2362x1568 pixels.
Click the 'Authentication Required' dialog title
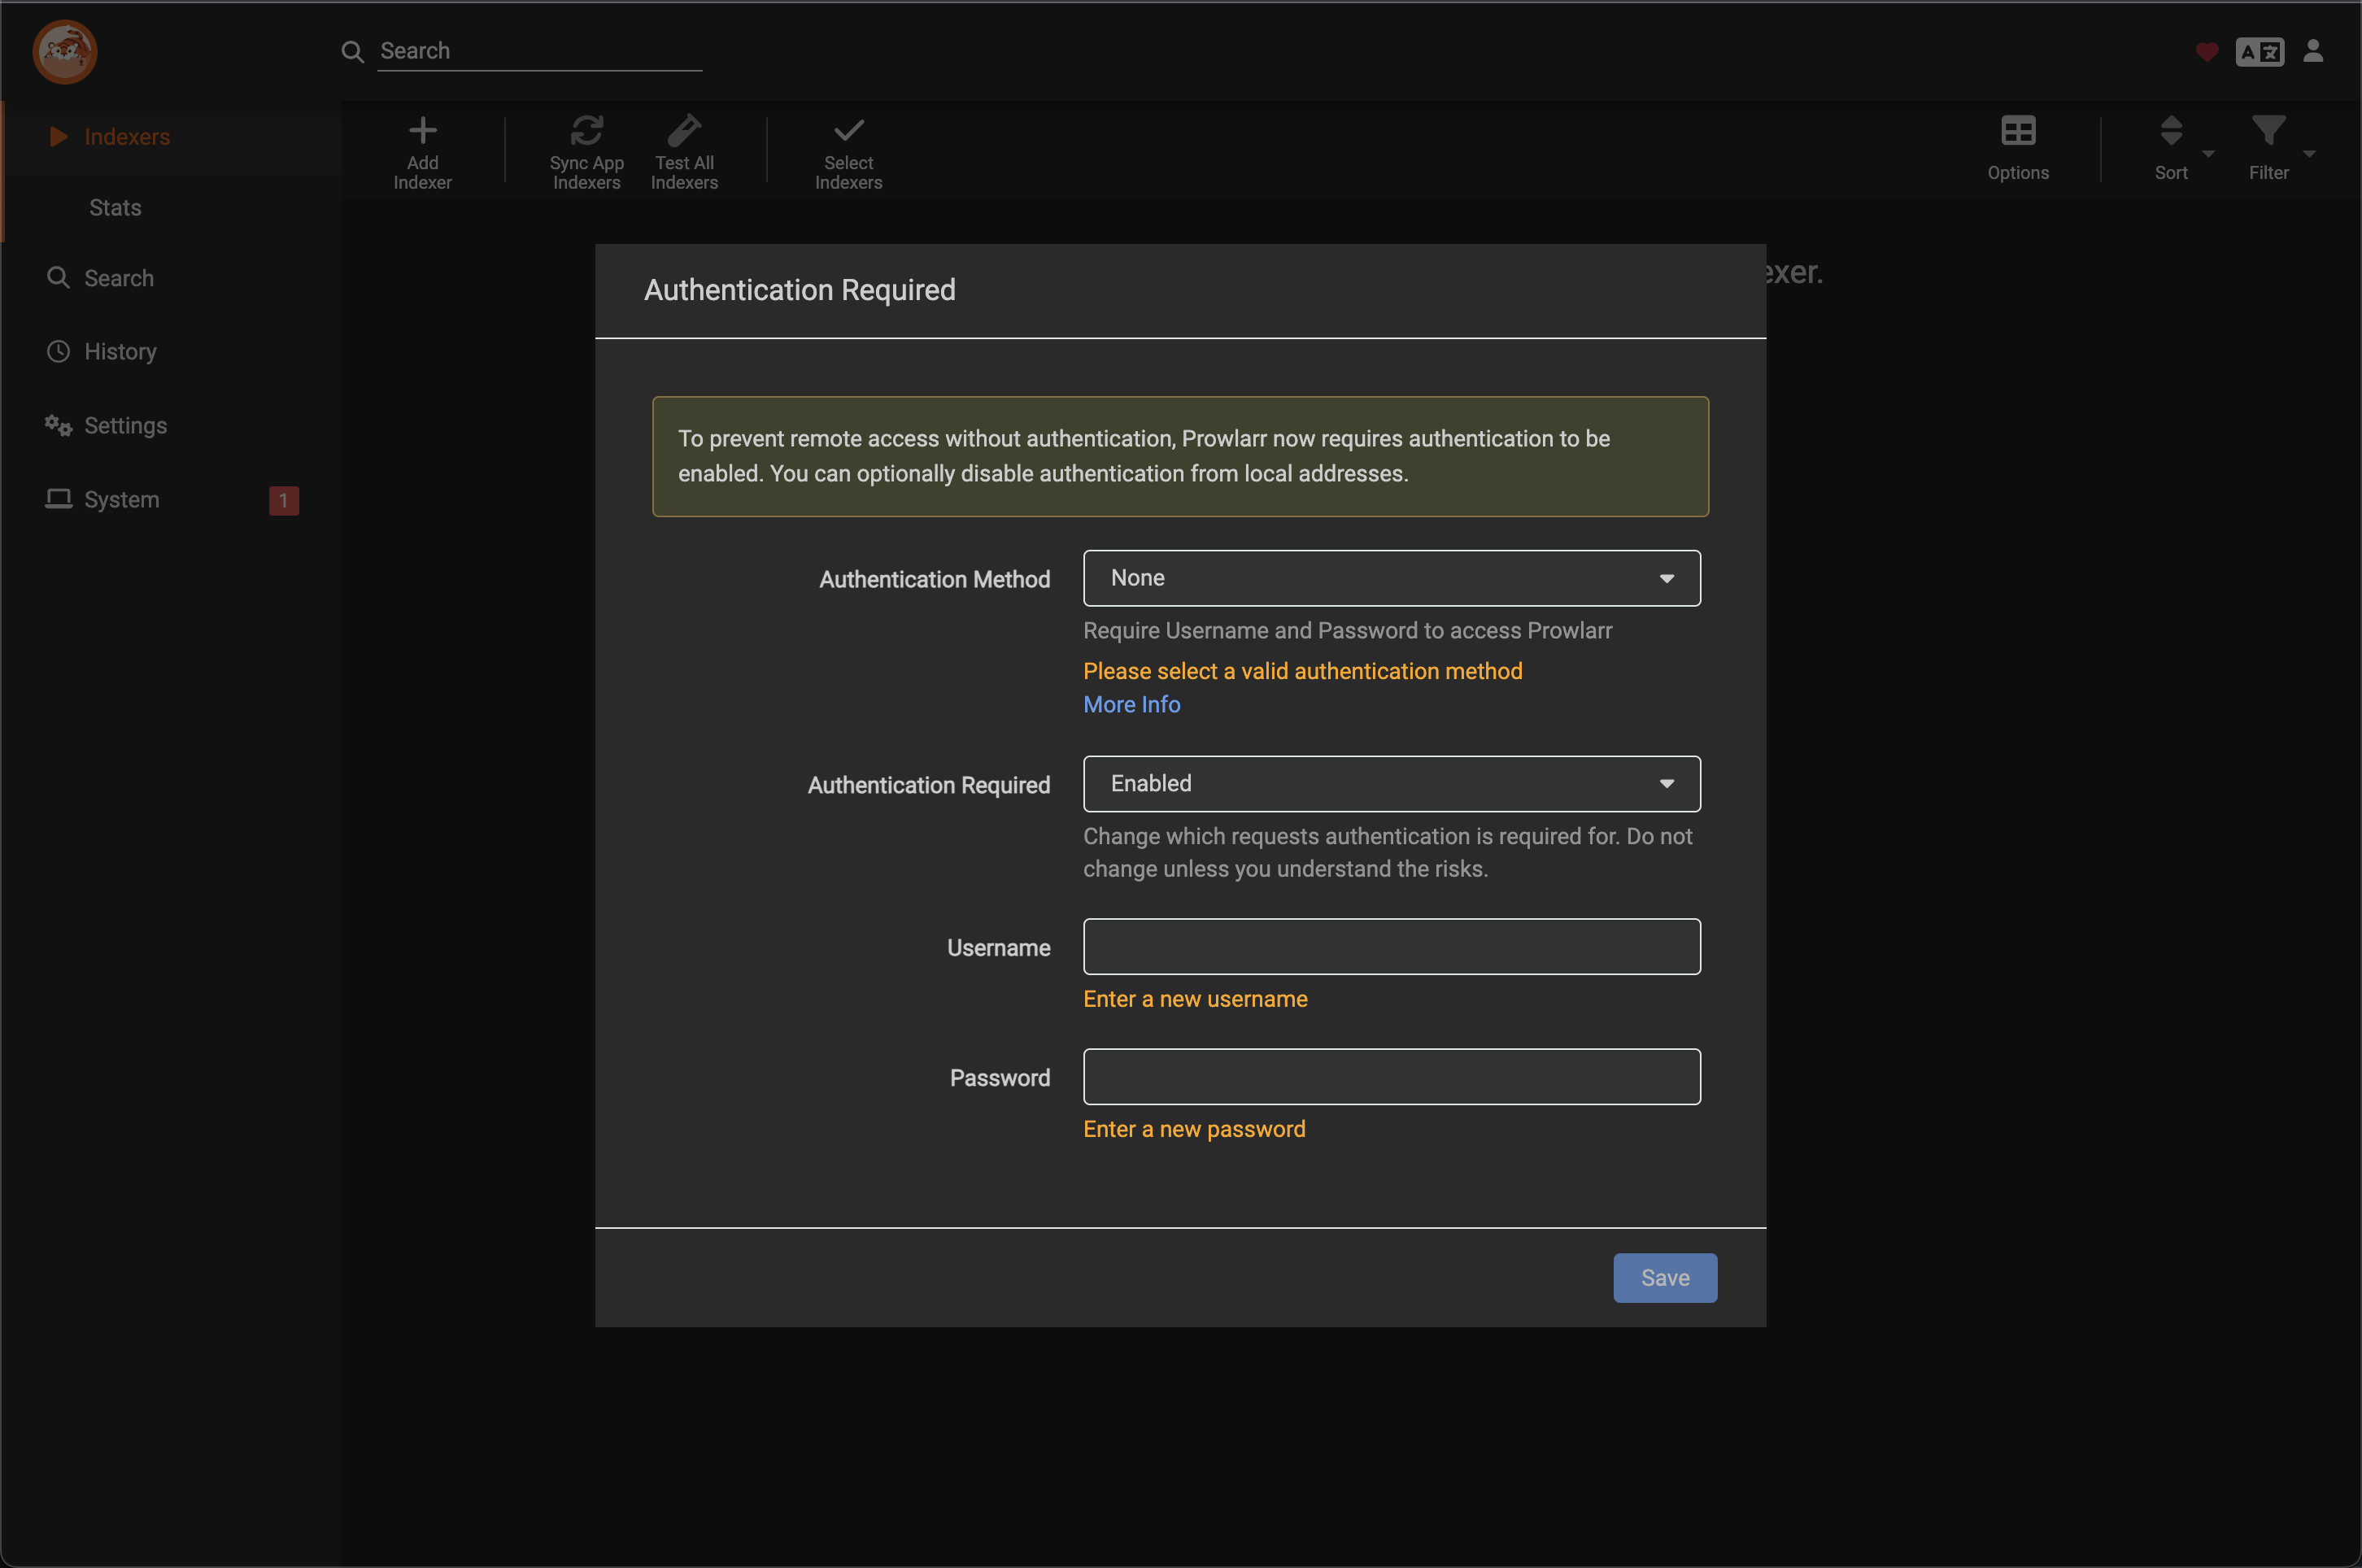point(800,290)
